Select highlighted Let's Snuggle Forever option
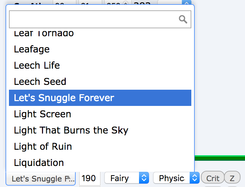 point(100,98)
